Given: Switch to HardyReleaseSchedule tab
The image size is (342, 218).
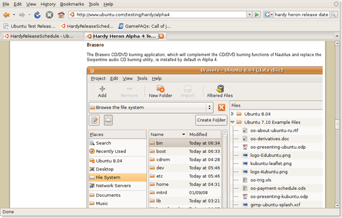Looking at the screenshot, I should (42, 36).
